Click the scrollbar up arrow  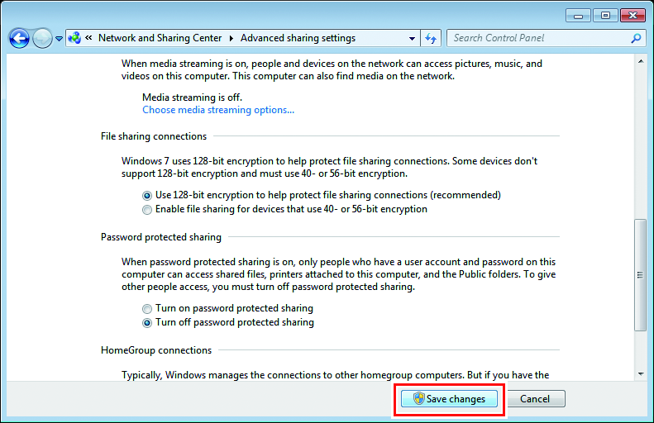click(x=641, y=62)
